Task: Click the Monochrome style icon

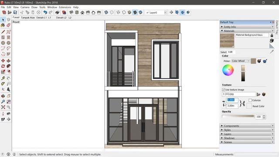Action: (x=140, y=13)
